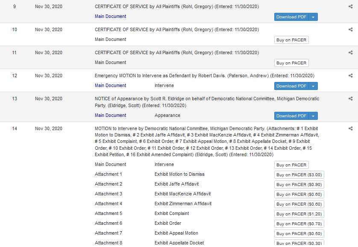Download PDF for entry 13 notice
This screenshot has width=358, height=247.
(291, 116)
